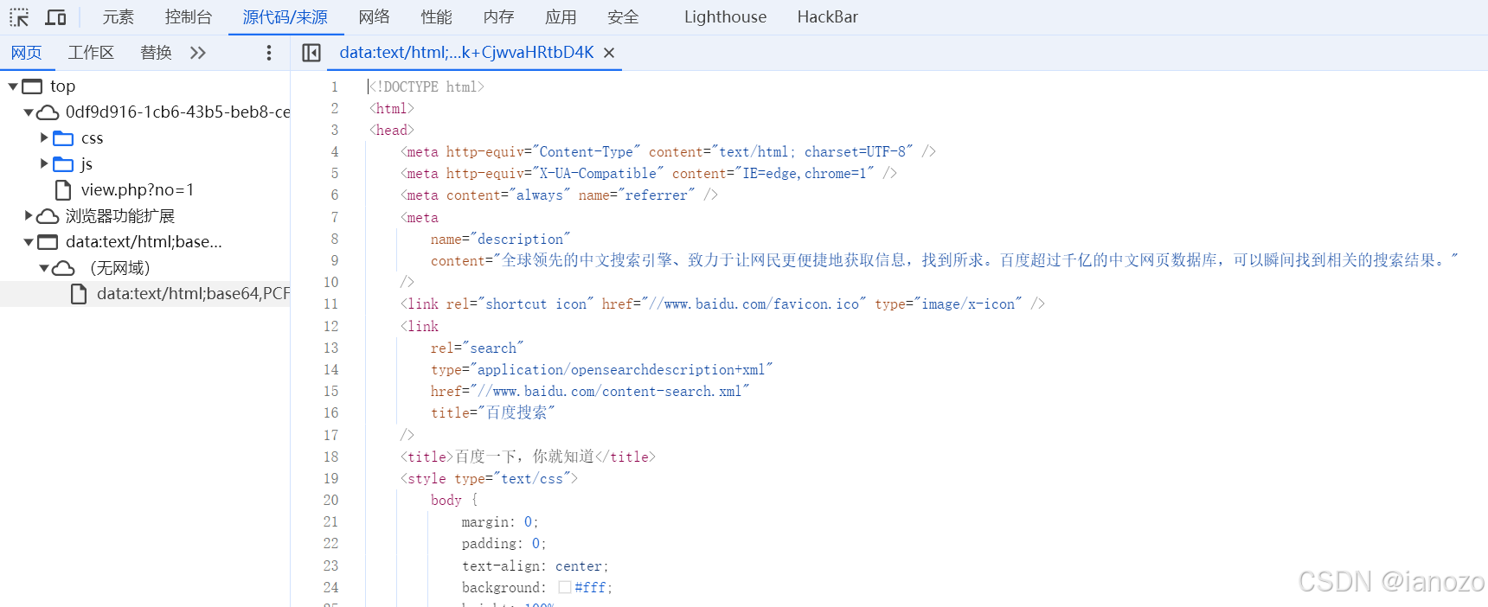
Task: Click line number 19 in gutter
Action: click(331, 479)
